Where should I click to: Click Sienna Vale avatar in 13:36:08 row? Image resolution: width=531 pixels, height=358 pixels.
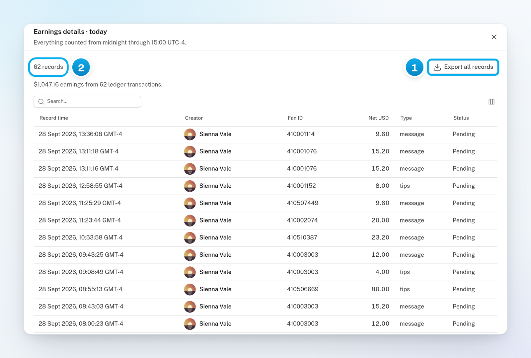190,134
